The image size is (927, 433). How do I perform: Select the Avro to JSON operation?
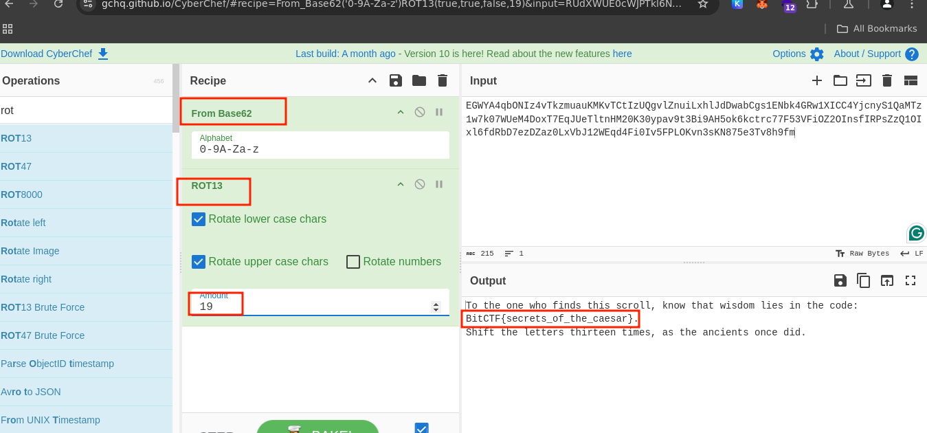point(86,392)
